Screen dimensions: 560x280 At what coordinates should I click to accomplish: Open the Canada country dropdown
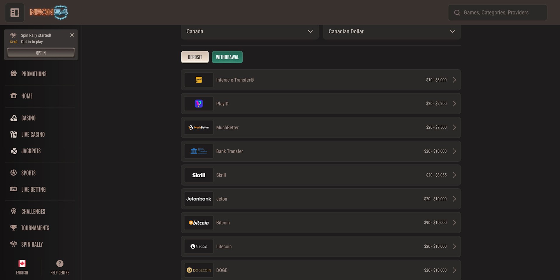pyautogui.click(x=250, y=32)
